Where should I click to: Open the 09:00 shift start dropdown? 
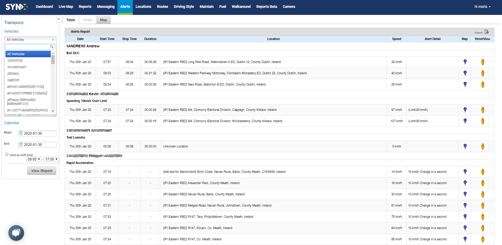34,159
